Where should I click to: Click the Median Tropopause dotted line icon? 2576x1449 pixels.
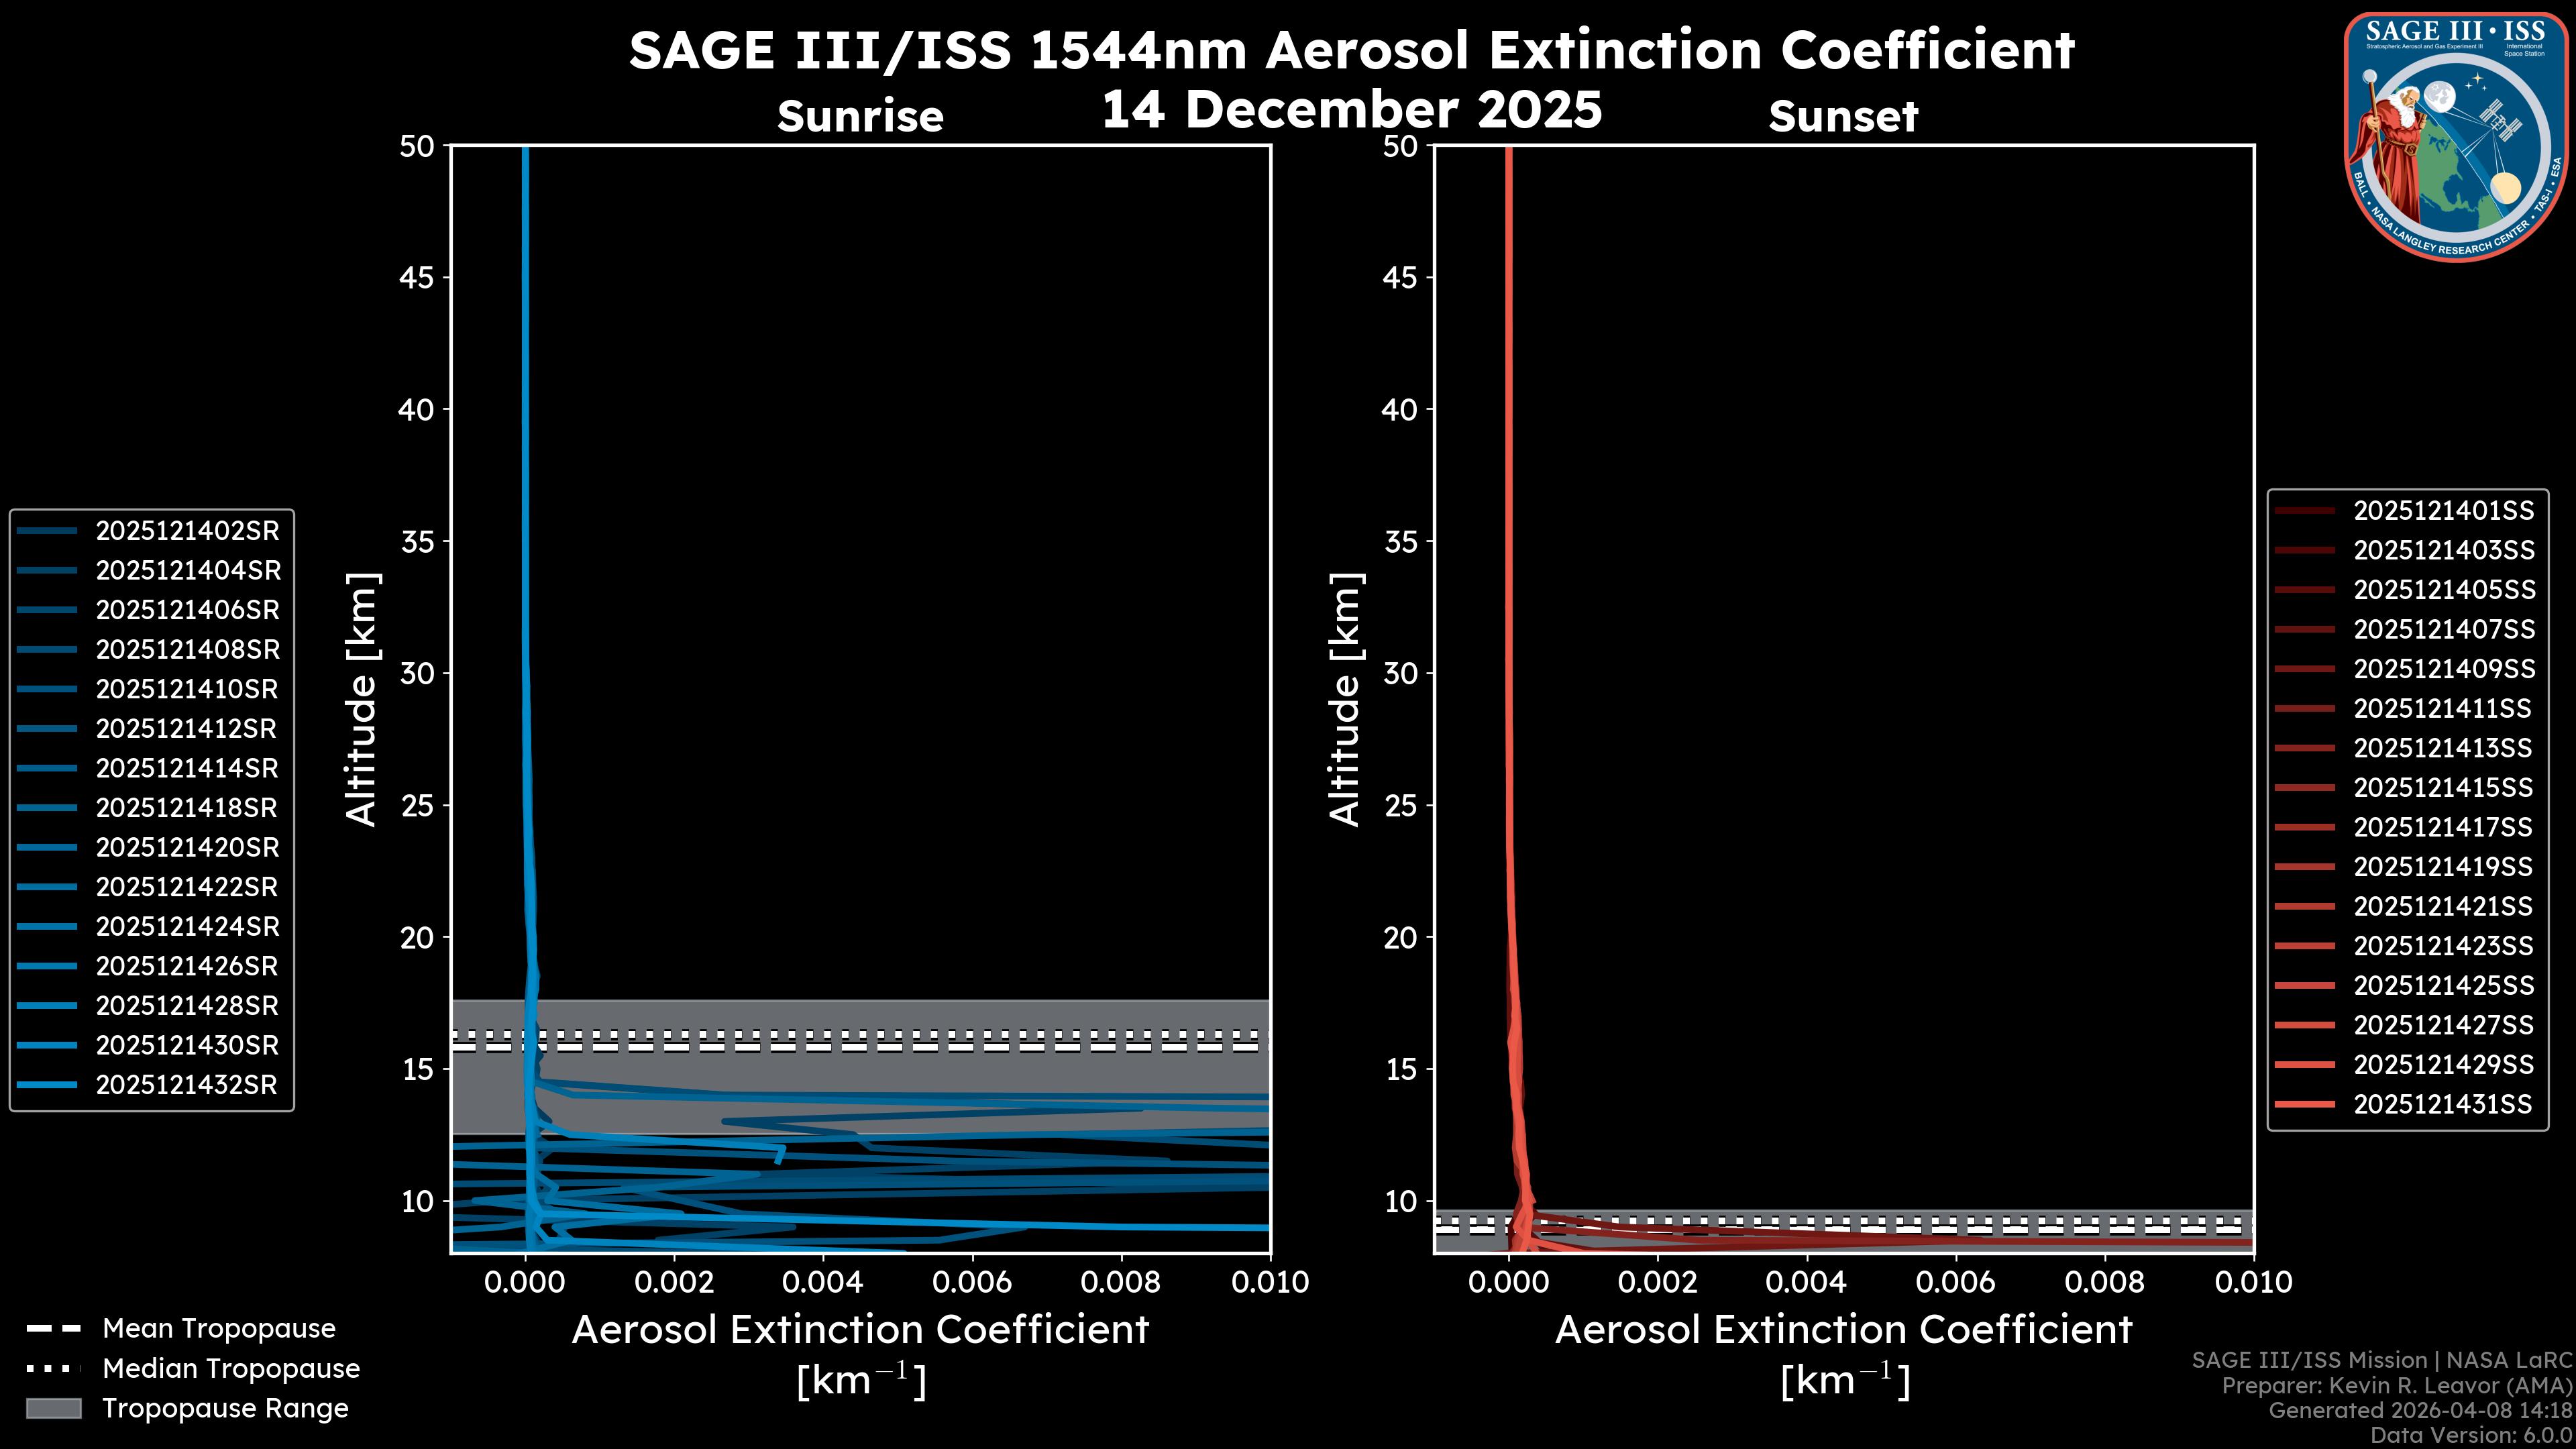[53, 1368]
